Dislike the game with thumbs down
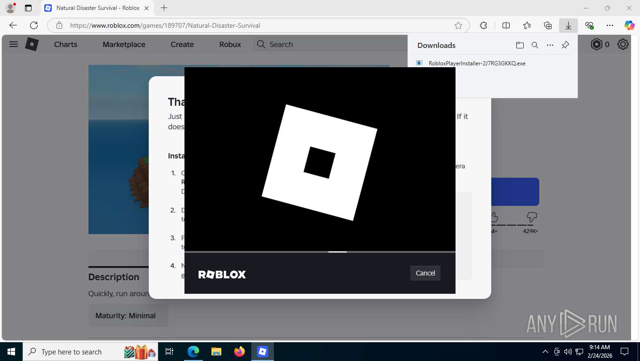The width and height of the screenshot is (640, 361). pos(531,217)
